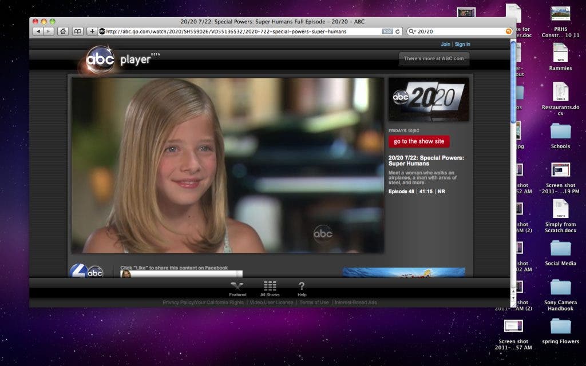Go back with Safari's back arrow

click(x=38, y=31)
